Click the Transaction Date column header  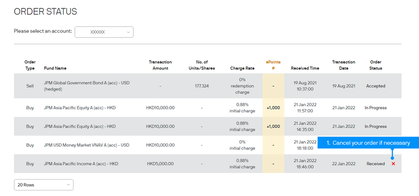tap(344, 65)
